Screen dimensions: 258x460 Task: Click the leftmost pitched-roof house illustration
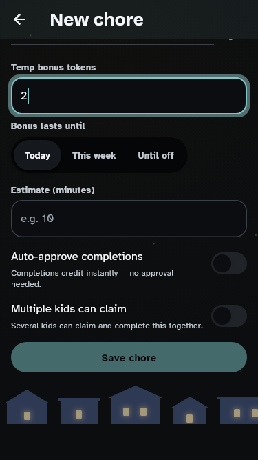(27, 407)
